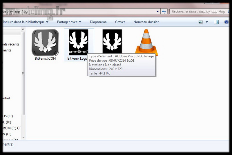
Task: Select the BitFenix ICON file thumbnail
Action: coord(45,43)
